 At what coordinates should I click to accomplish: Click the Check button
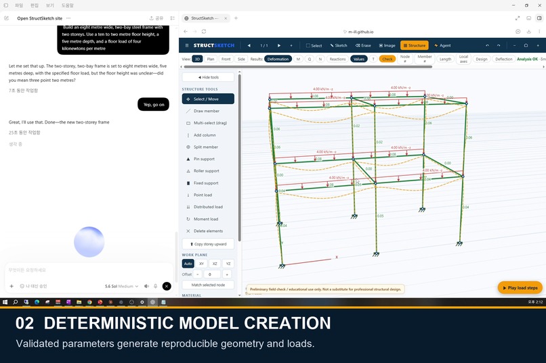(387, 59)
